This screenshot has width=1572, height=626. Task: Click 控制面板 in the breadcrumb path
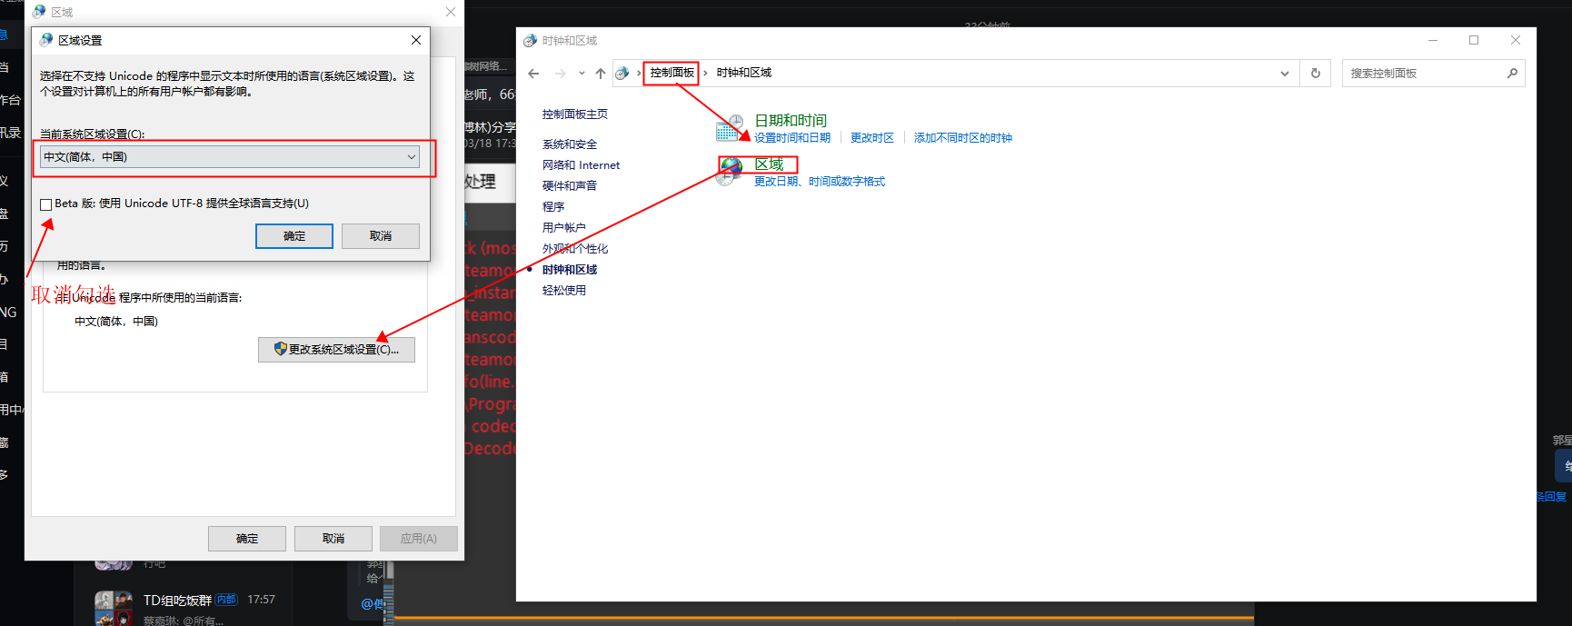pyautogui.click(x=672, y=73)
